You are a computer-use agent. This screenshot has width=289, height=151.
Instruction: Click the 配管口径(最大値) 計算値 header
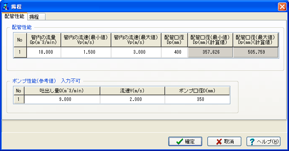click(256, 40)
